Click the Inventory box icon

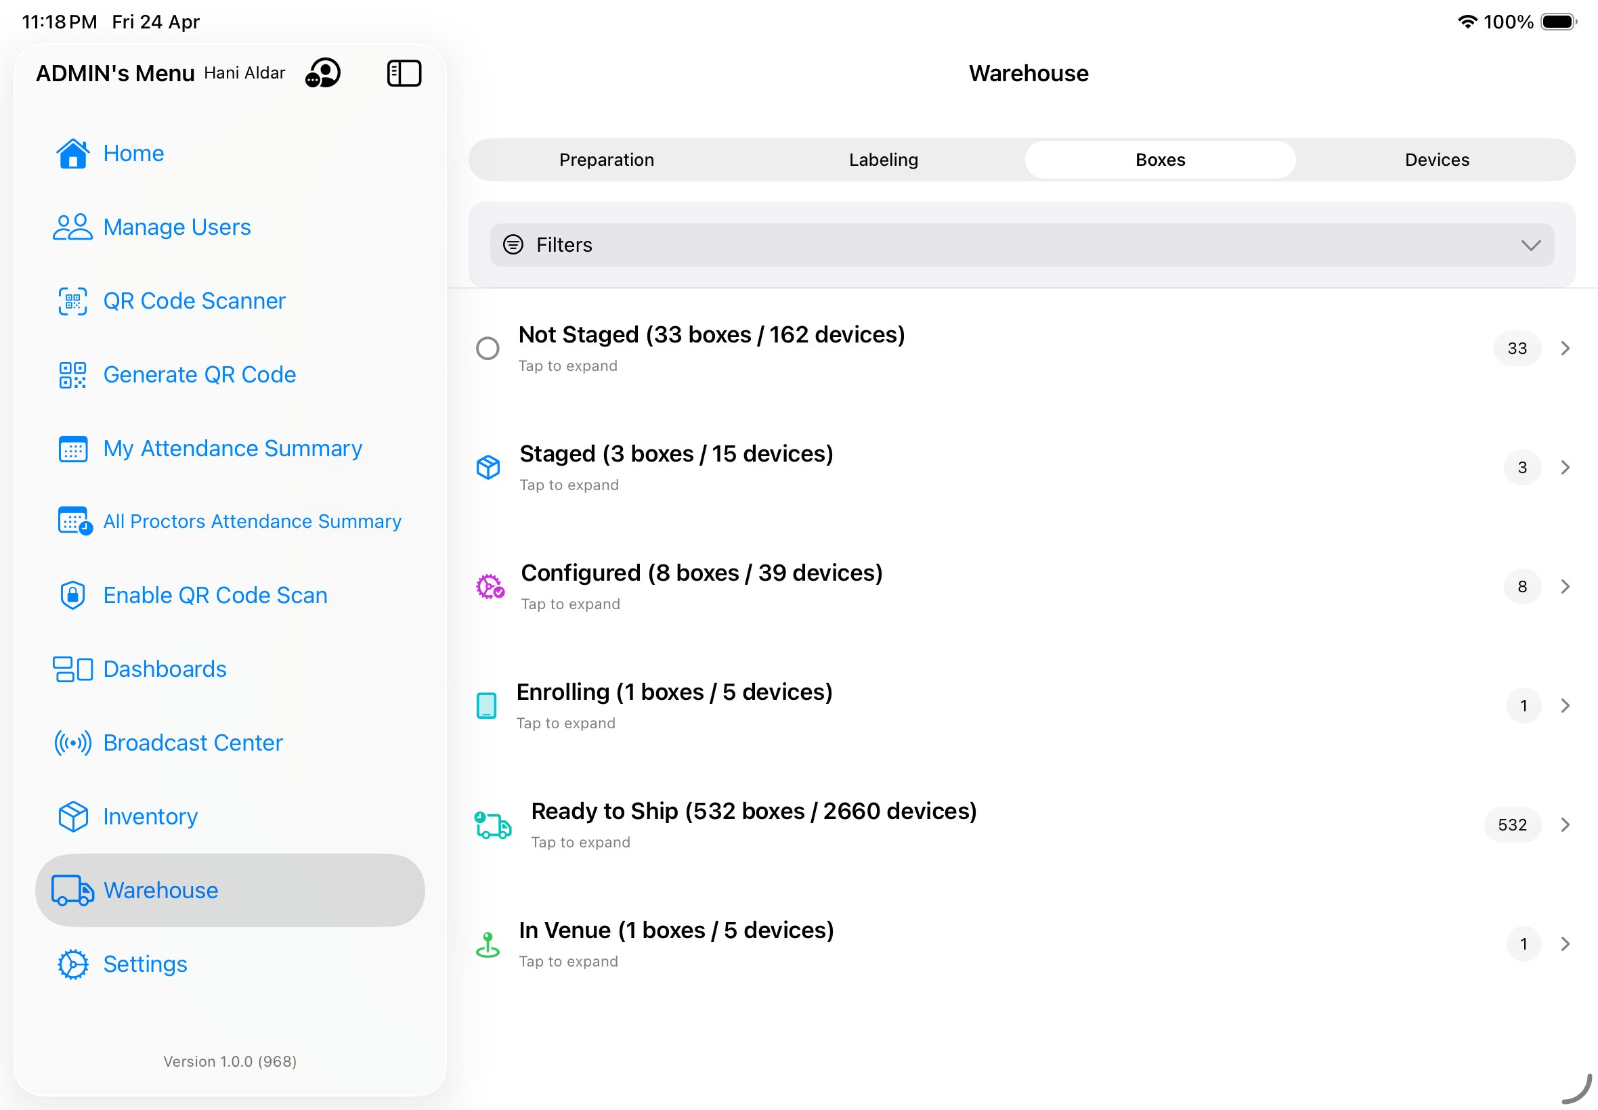click(x=72, y=816)
